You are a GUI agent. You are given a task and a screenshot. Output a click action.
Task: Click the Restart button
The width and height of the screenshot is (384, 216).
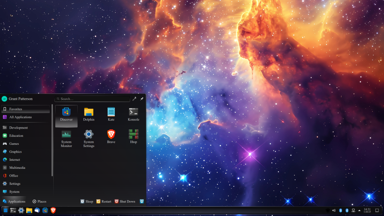click(x=104, y=201)
